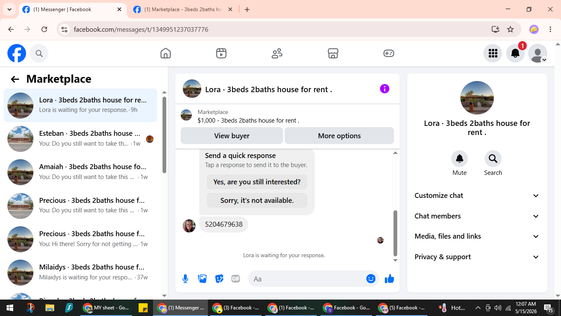Image resolution: width=561 pixels, height=316 pixels.
Task: Open conversation information purple icon
Action: pyautogui.click(x=384, y=89)
